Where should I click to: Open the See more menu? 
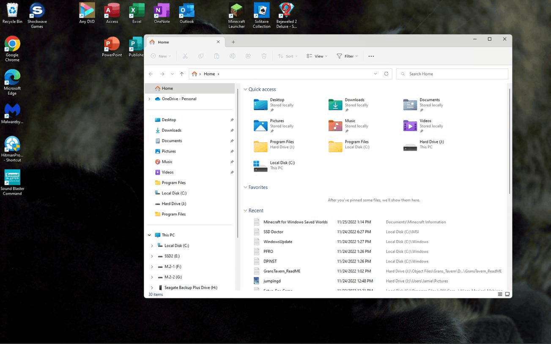click(371, 56)
